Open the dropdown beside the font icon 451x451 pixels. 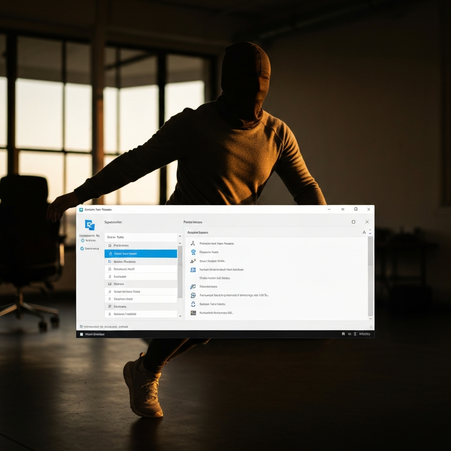click(x=370, y=232)
